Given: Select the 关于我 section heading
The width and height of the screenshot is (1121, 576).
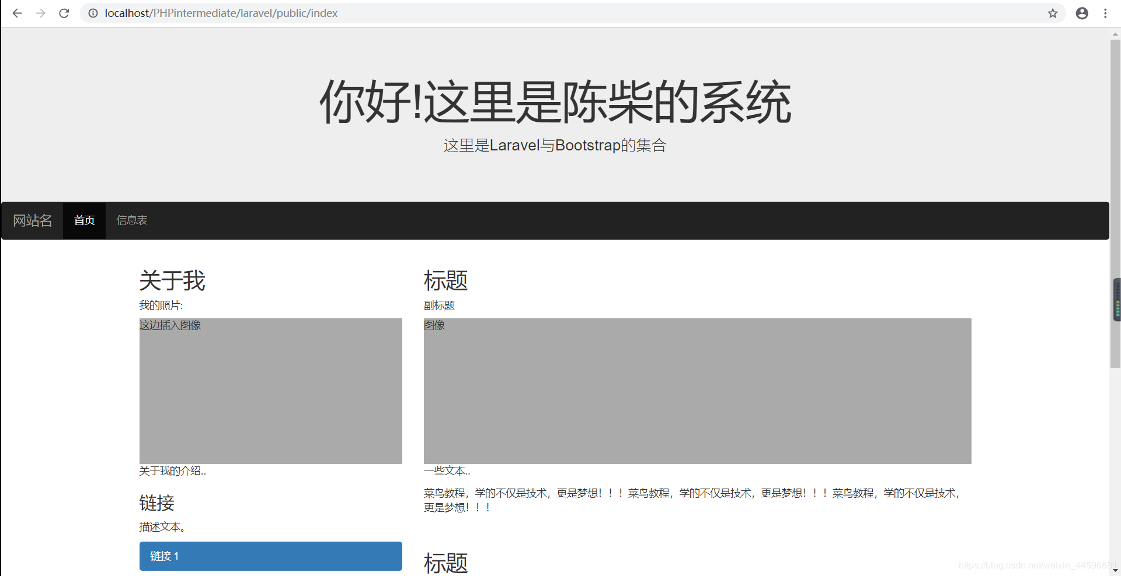Looking at the screenshot, I should coord(172,281).
